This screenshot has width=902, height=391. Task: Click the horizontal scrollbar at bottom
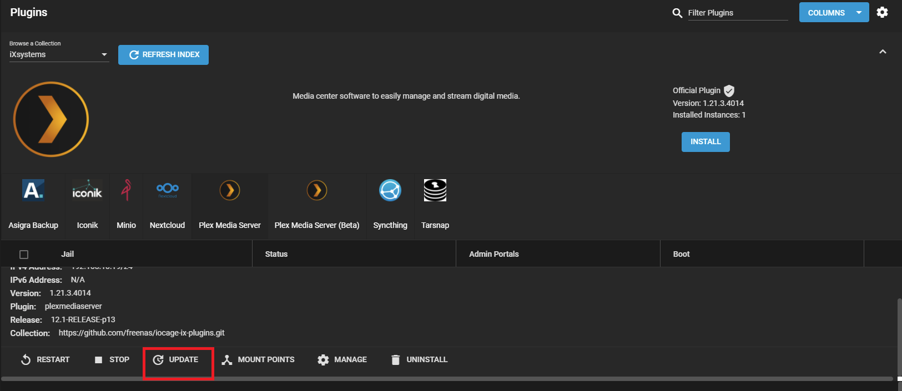pyautogui.click(x=447, y=379)
